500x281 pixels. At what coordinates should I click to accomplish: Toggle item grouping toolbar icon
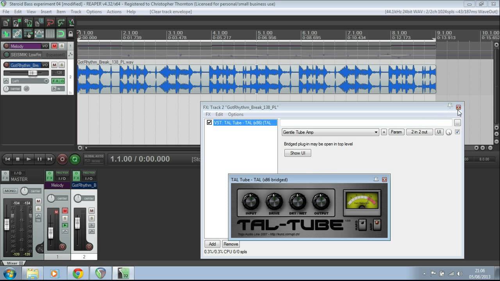tap(17, 34)
